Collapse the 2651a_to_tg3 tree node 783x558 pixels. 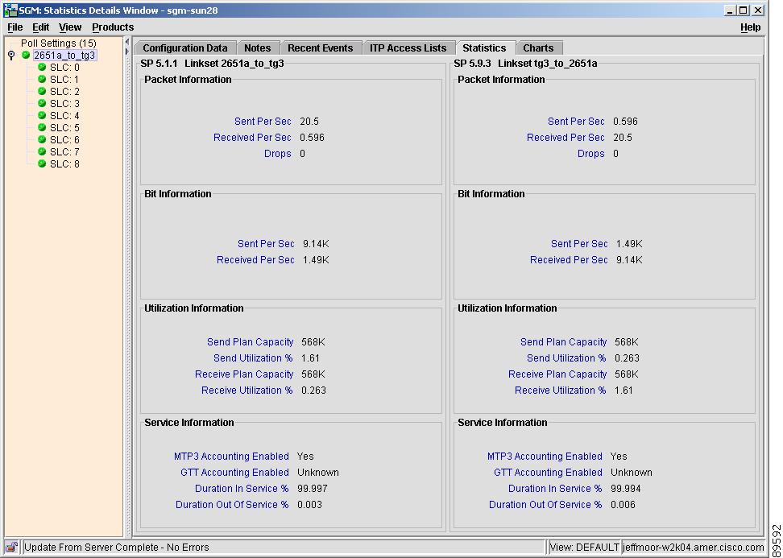point(11,56)
